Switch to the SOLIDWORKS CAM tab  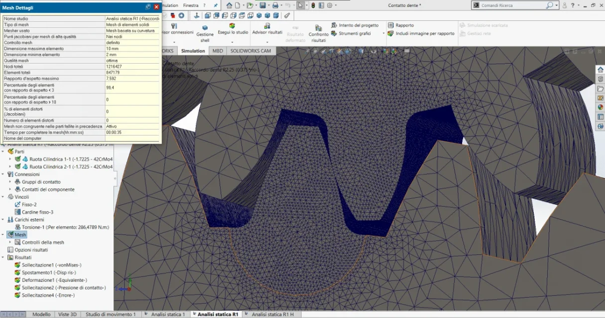[x=250, y=51]
